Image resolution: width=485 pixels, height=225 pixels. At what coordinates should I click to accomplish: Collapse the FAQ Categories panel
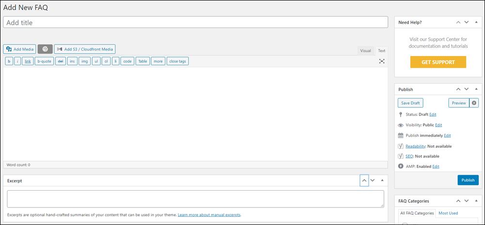(x=476, y=201)
